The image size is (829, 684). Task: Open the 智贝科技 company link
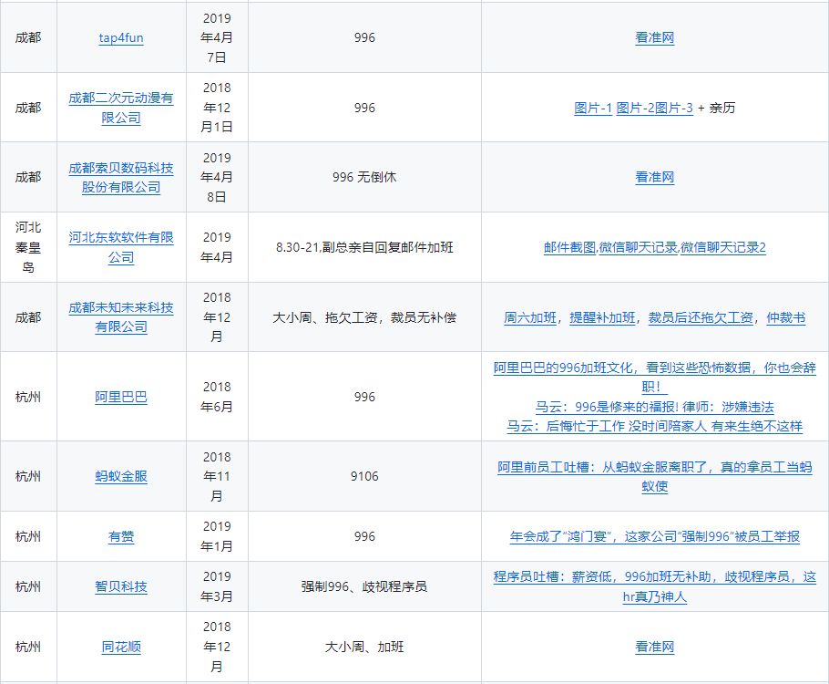click(x=121, y=586)
